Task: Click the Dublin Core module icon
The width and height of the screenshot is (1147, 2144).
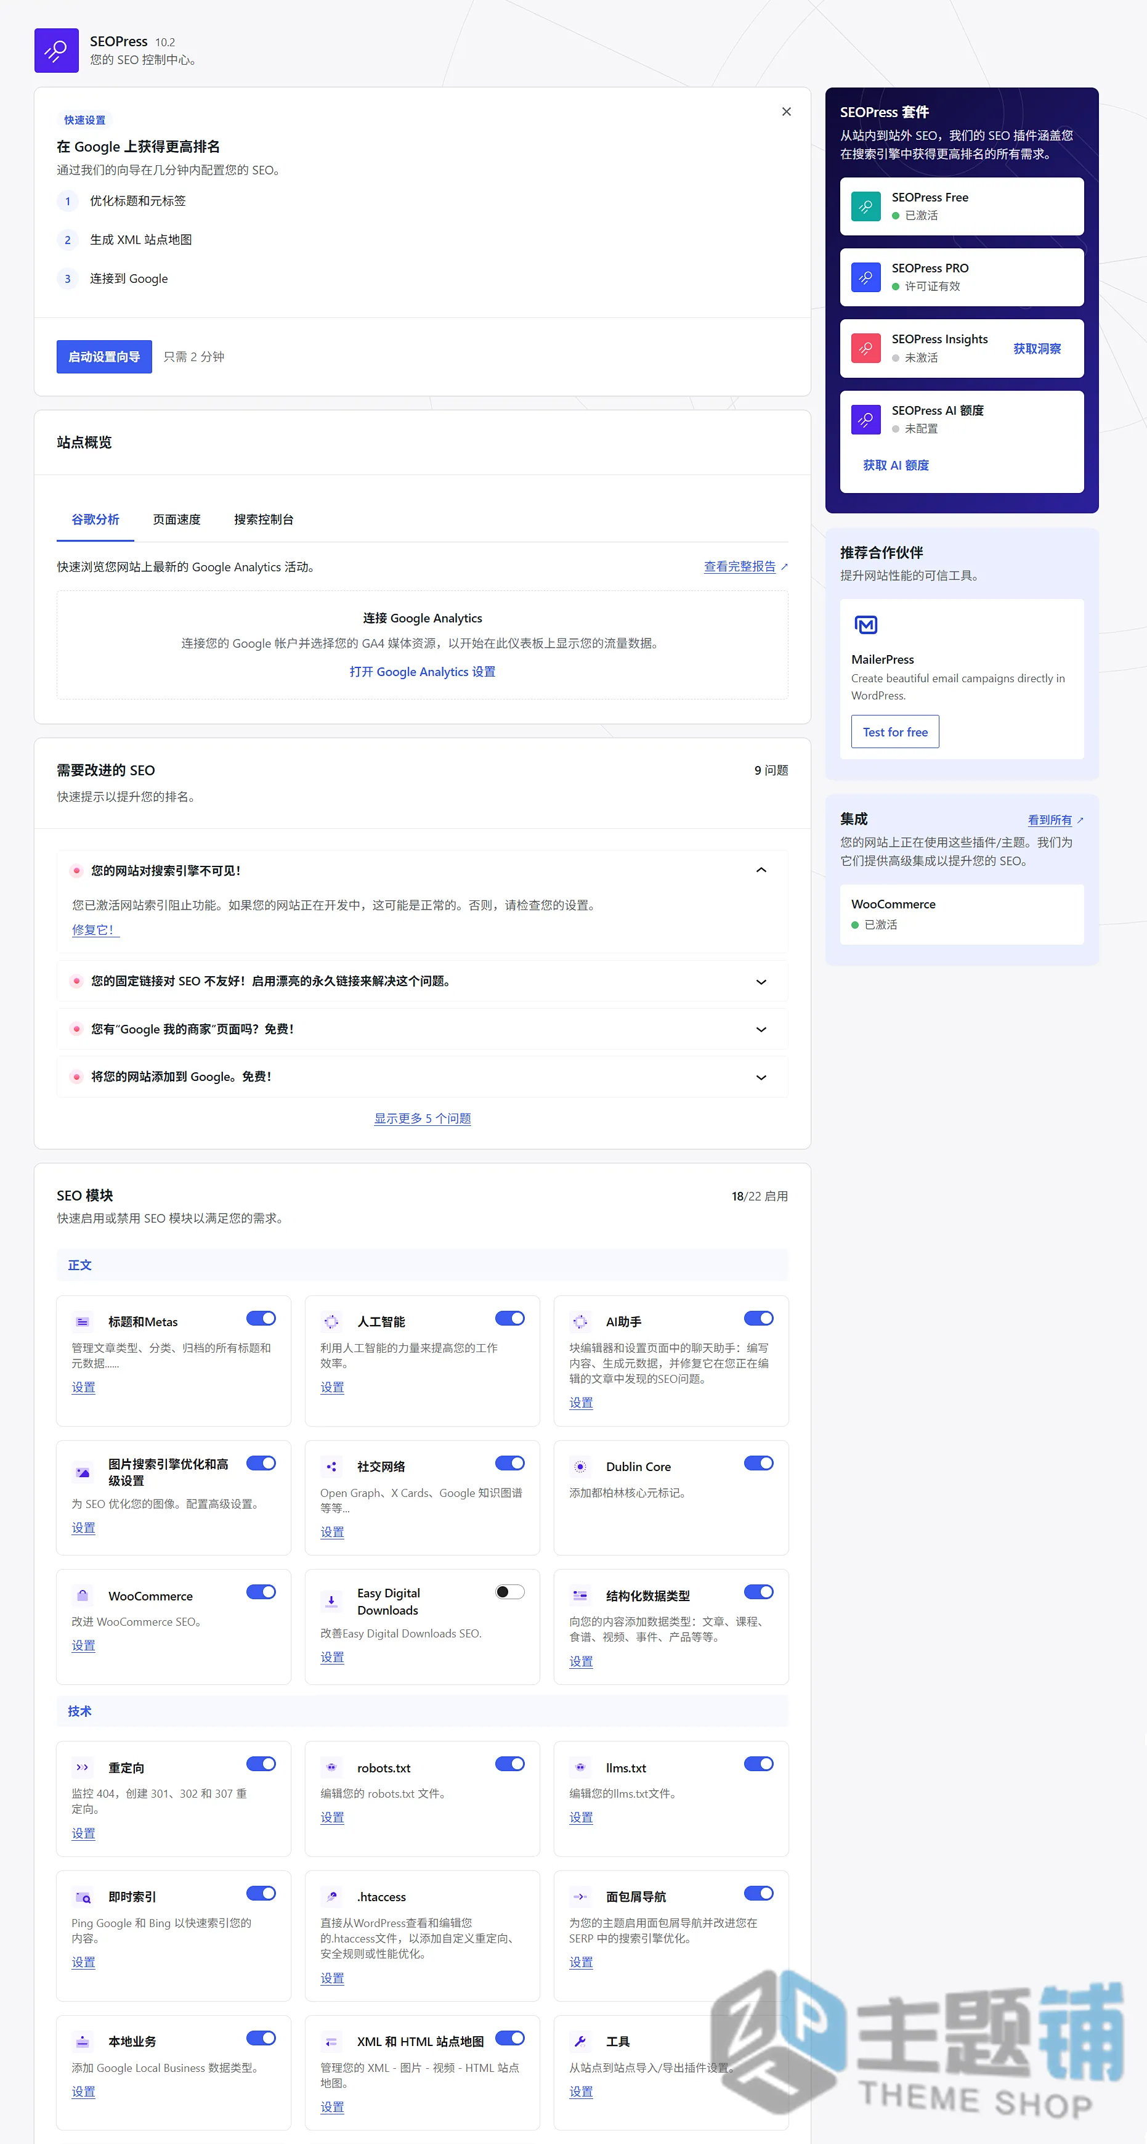Action: coord(580,1467)
